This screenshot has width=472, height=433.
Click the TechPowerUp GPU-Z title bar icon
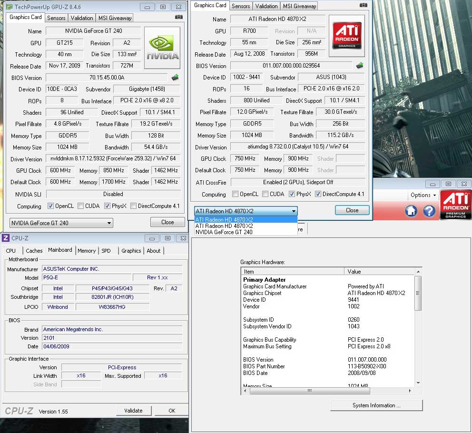click(x=9, y=7)
